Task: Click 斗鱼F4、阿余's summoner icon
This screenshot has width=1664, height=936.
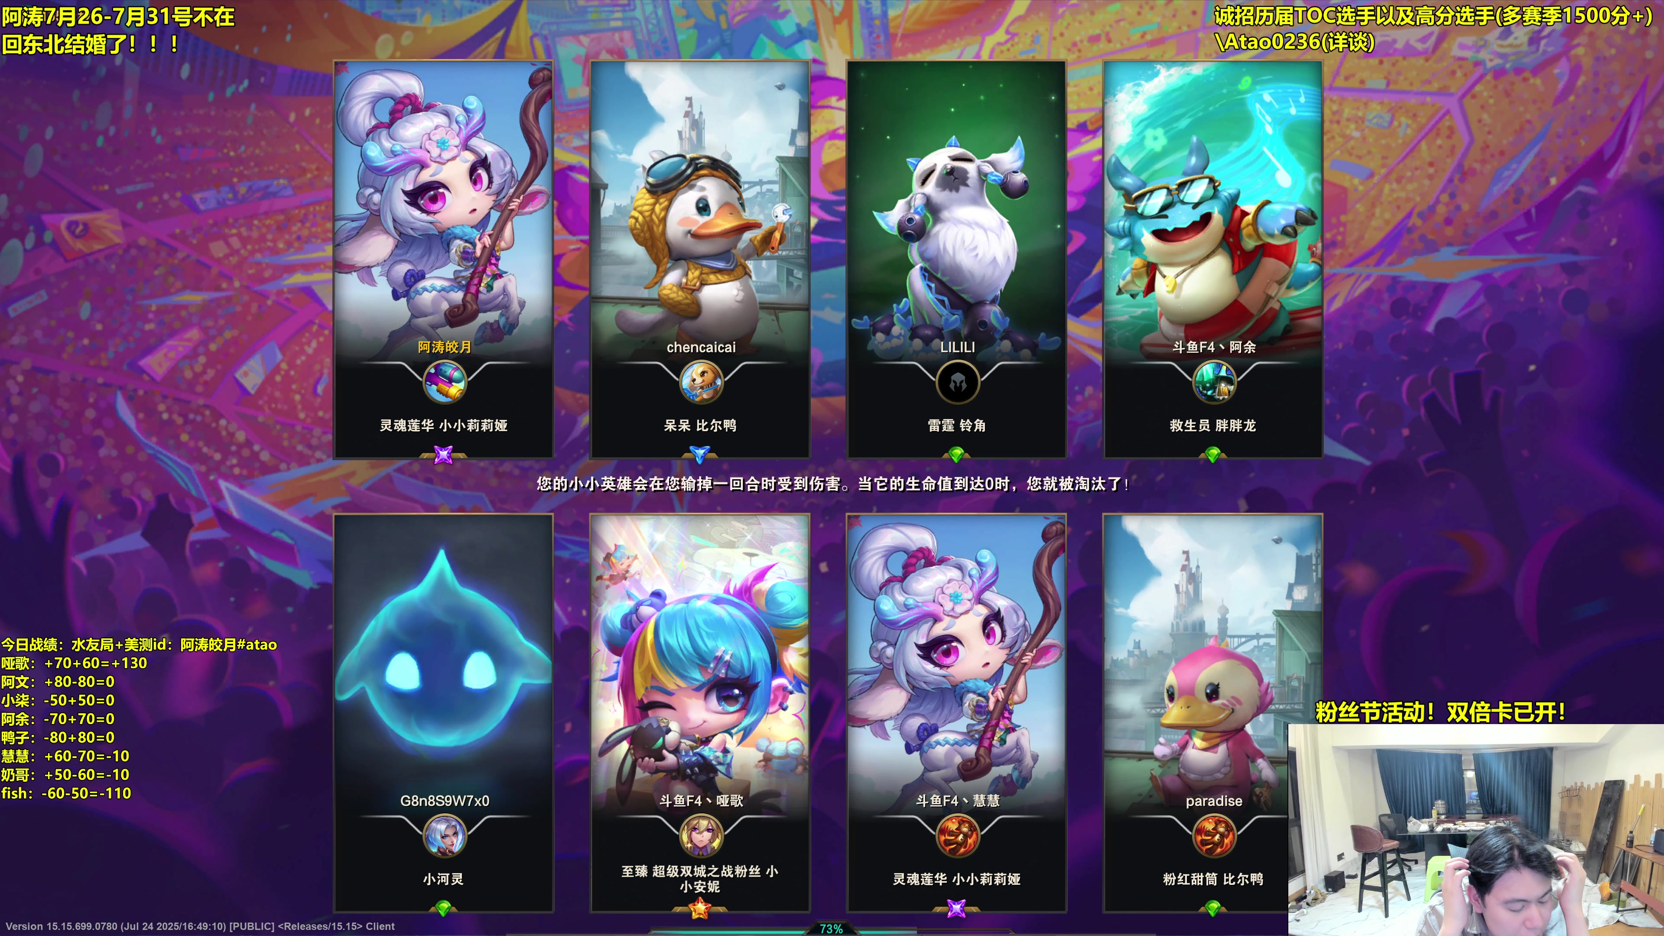Action: [1214, 382]
